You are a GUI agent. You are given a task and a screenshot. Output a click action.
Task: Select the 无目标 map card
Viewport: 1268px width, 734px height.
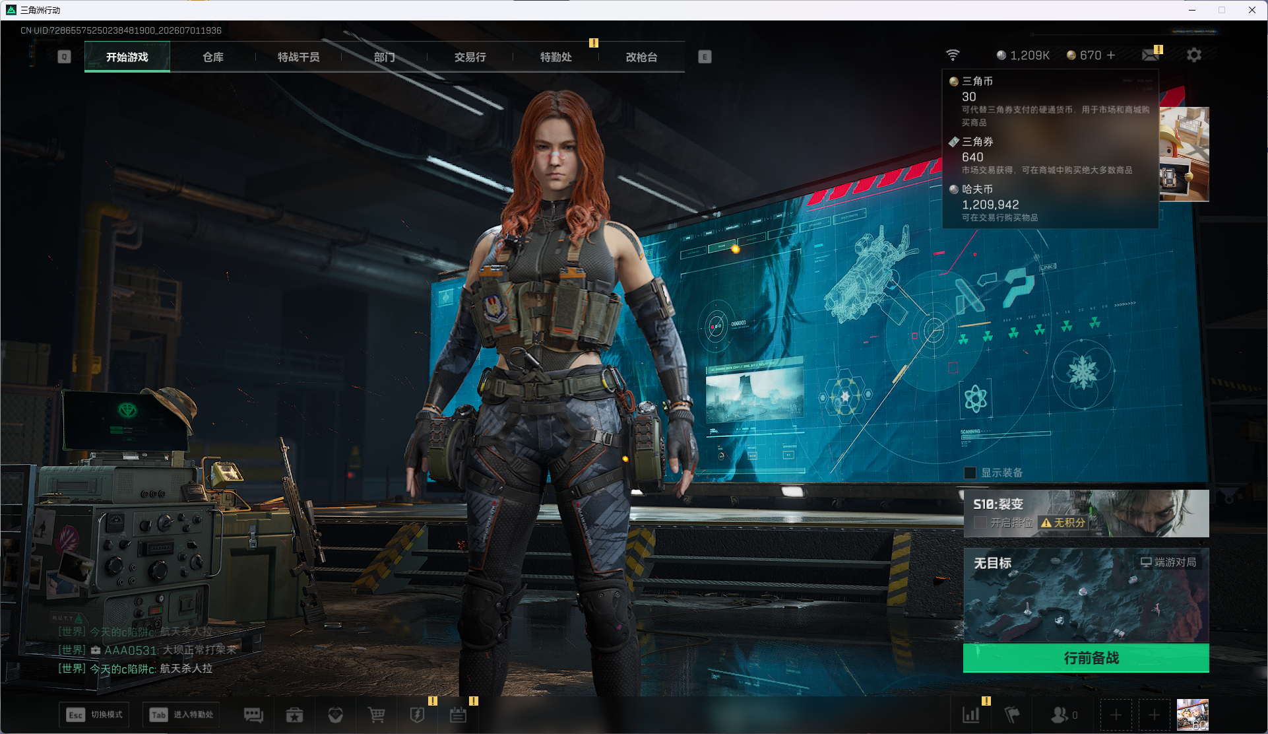click(1086, 595)
